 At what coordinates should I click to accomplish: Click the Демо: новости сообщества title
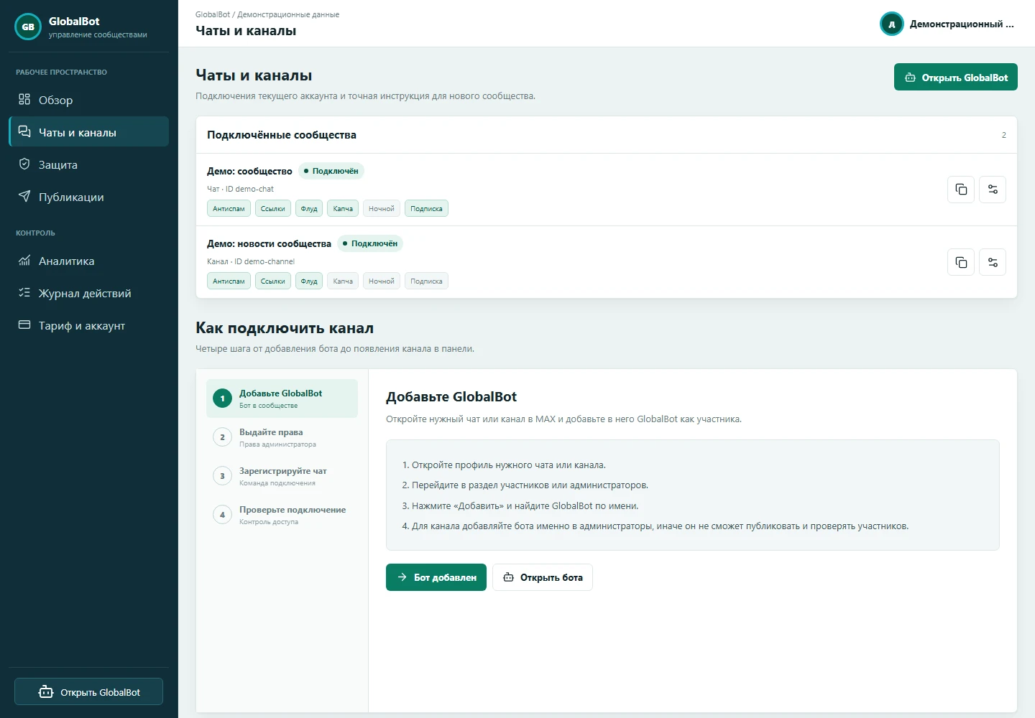(x=269, y=244)
